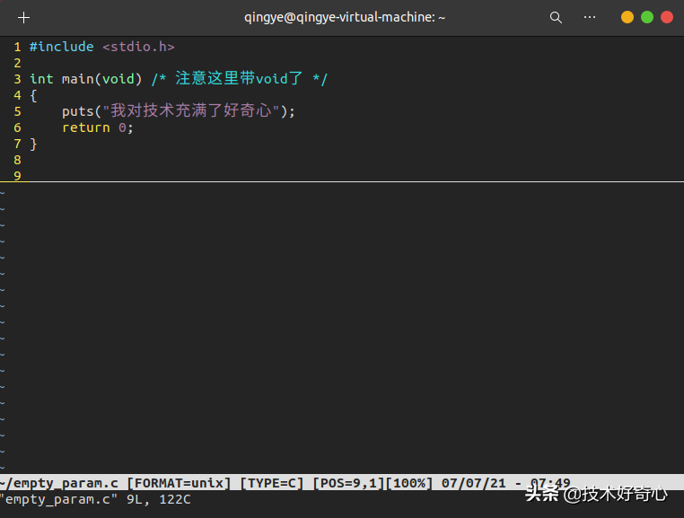Image resolution: width=684 pixels, height=518 pixels.
Task: Open the three-dot terminal menu
Action: tap(590, 17)
